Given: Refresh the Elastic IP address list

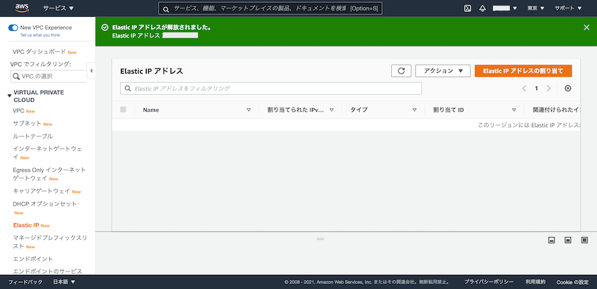Looking at the screenshot, I should click(x=401, y=71).
